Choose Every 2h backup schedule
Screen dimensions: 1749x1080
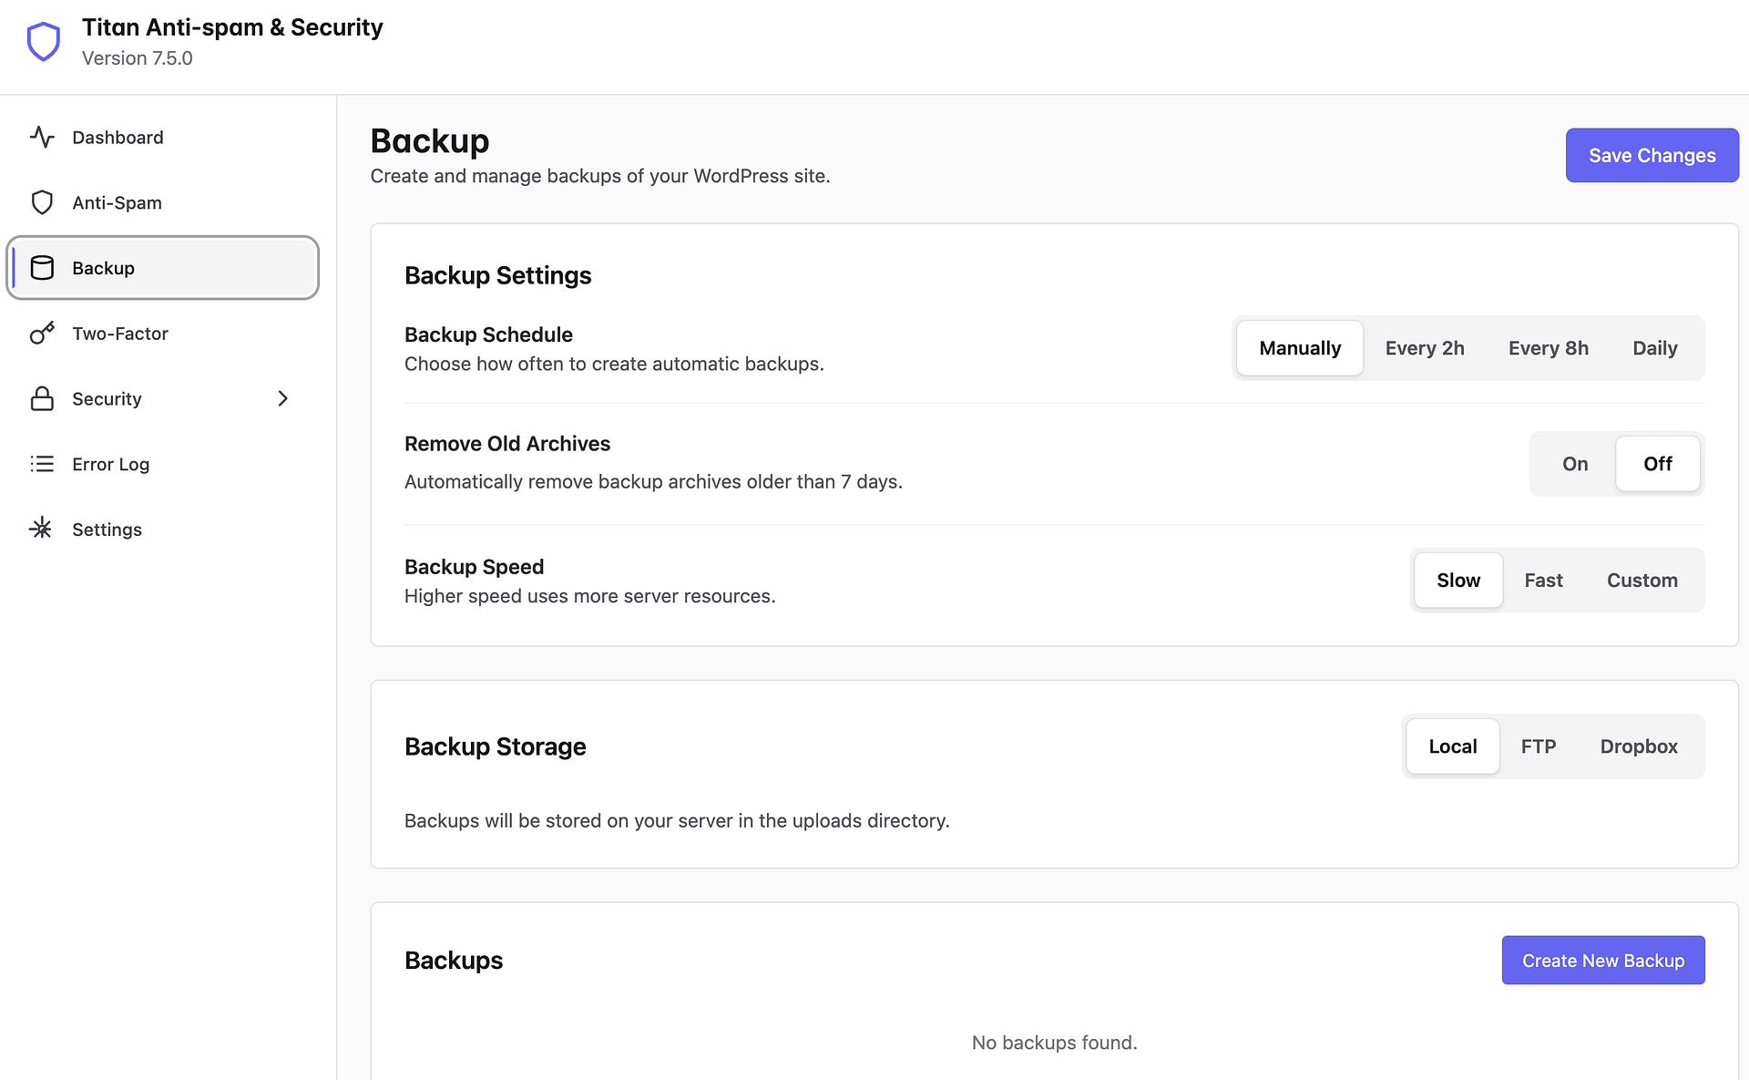pyautogui.click(x=1424, y=348)
